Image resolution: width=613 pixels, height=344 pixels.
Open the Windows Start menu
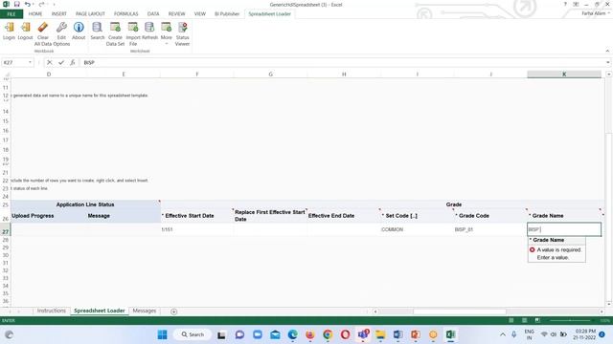click(162, 334)
